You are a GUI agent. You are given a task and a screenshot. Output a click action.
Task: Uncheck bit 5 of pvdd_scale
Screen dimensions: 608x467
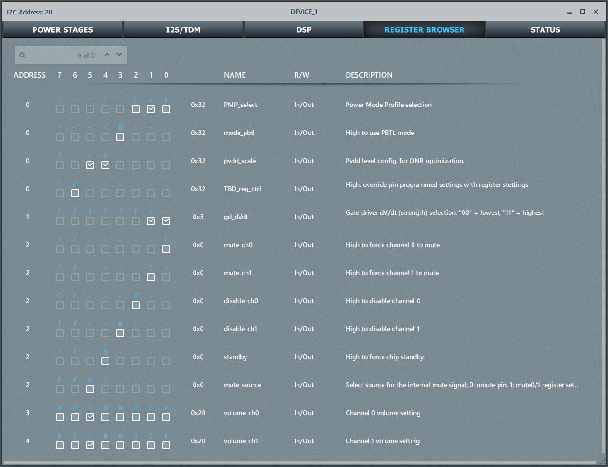pos(90,165)
